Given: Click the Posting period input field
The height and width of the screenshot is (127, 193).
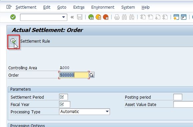Looking at the screenshot, I should [178, 97].
